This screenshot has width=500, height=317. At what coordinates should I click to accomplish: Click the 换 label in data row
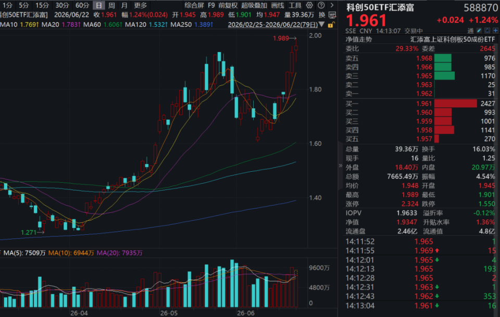pyautogui.click(x=322, y=15)
